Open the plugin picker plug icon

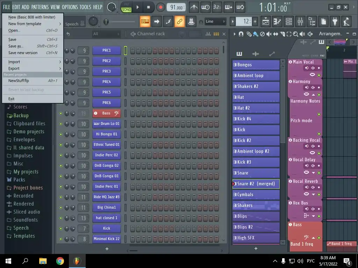click(335, 22)
